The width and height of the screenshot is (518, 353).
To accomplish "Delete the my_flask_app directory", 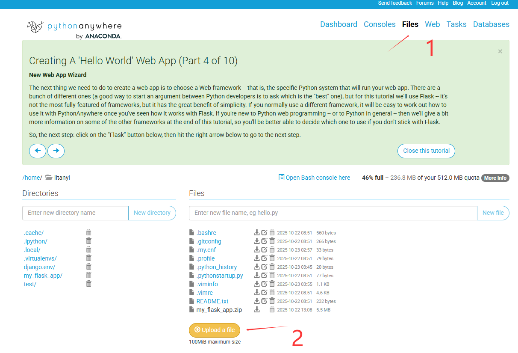I will pos(88,275).
